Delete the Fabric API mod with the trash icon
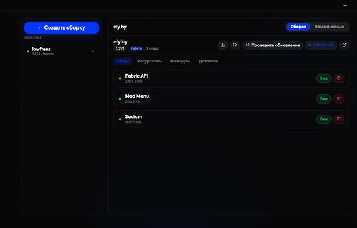The image size is (357, 228). [x=339, y=78]
